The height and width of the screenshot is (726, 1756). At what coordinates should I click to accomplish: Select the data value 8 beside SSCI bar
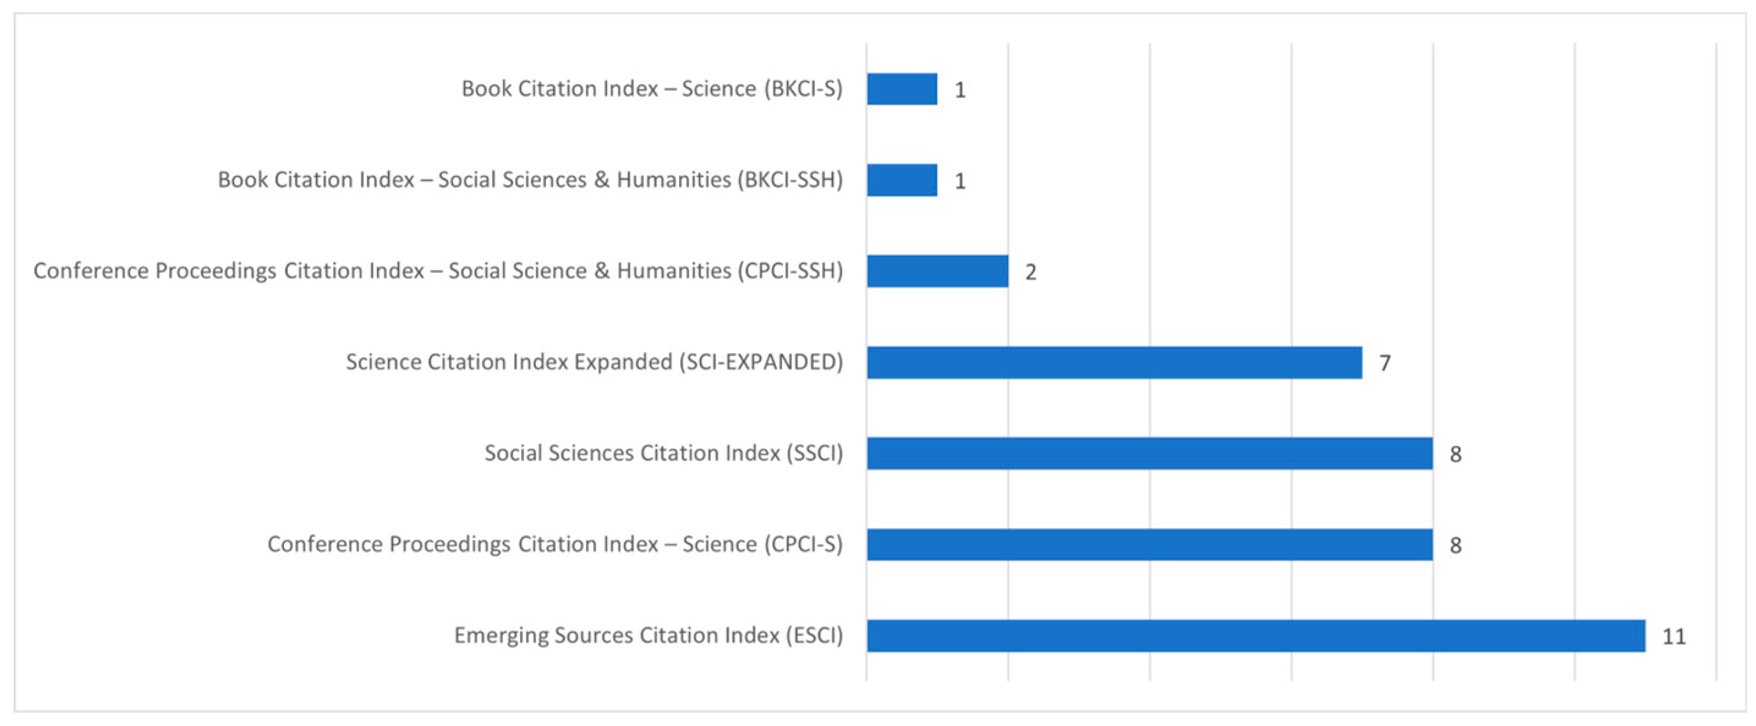coord(1455,455)
